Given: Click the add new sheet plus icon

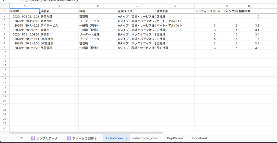Looking at the screenshot, I should [x=13, y=138].
